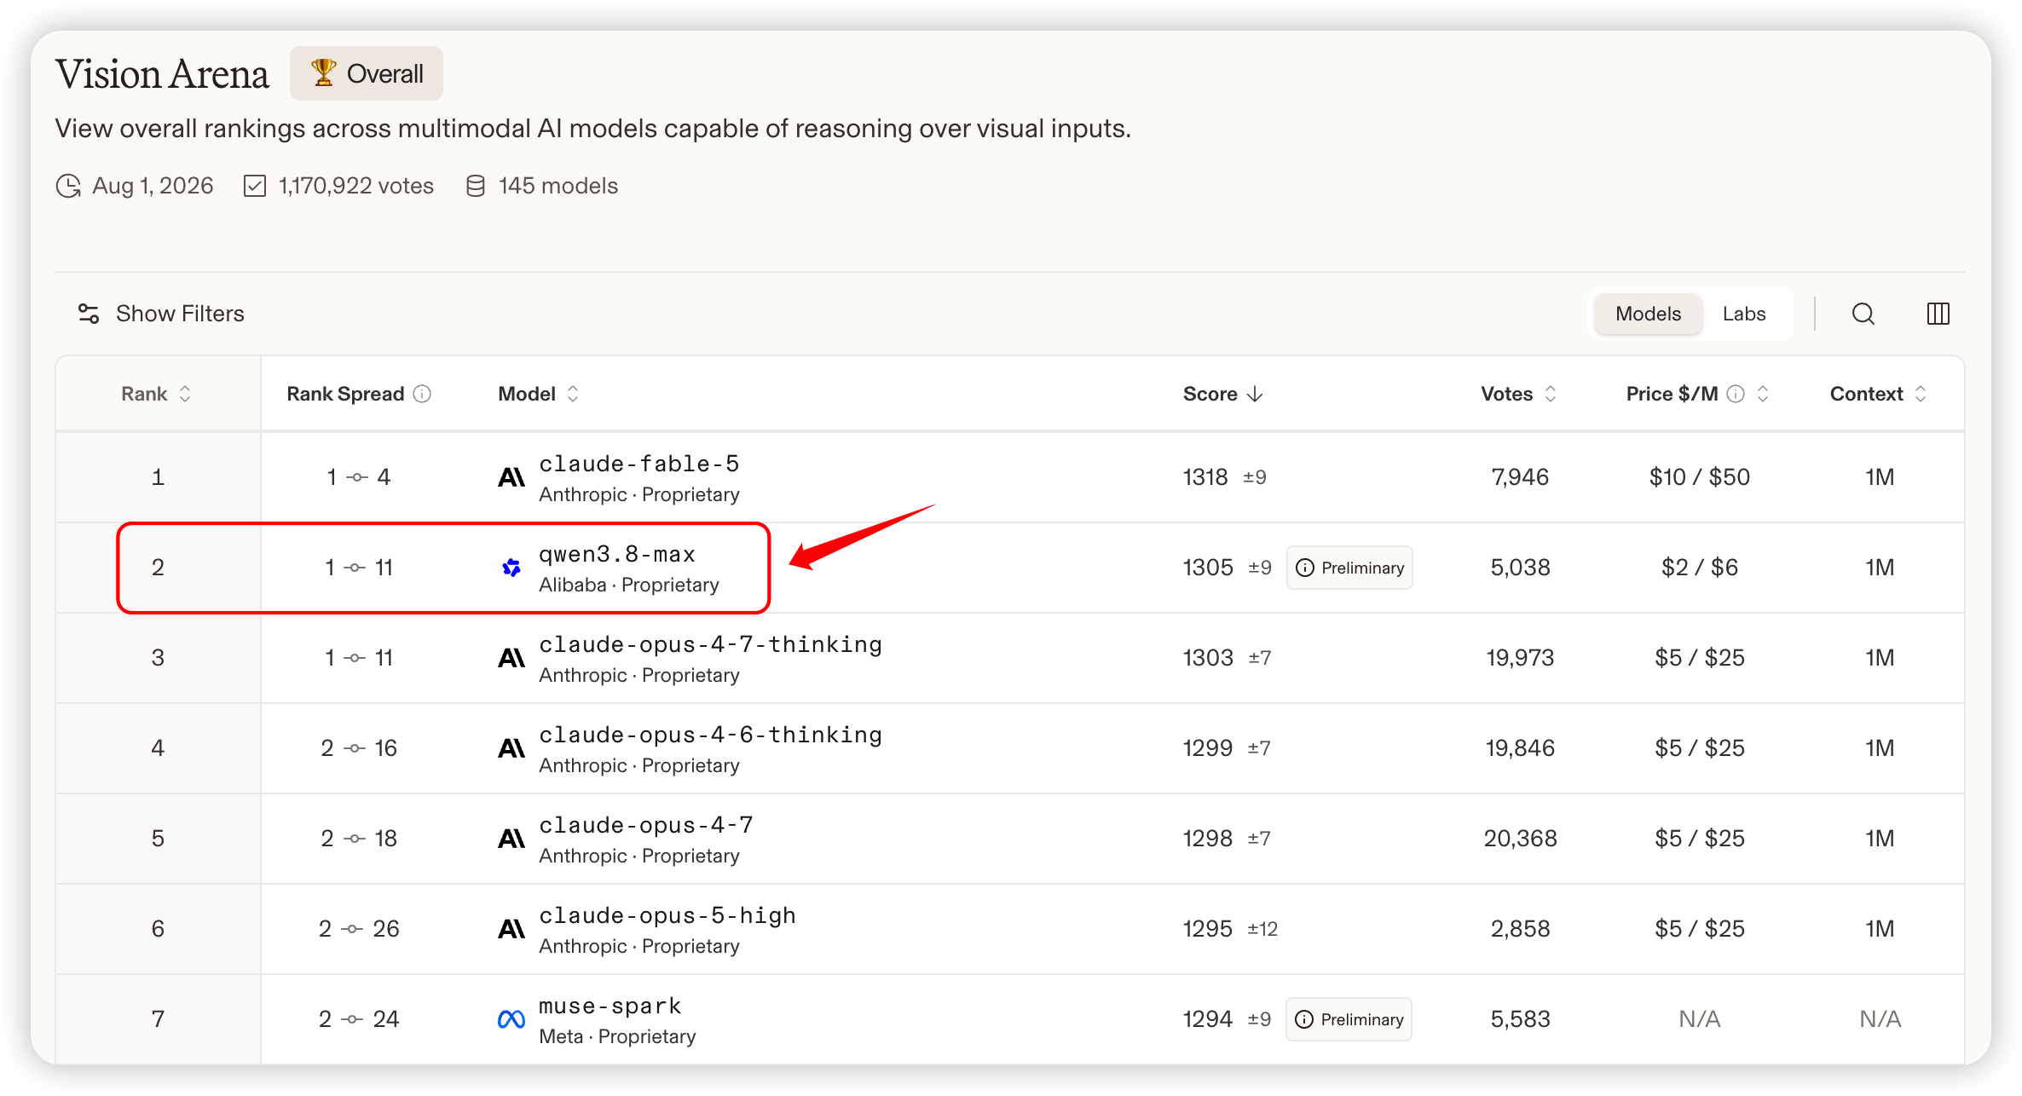Click the Anthropic logo beside claude-opus-4-6-thinking
Screen dimensions: 2022x1096
coord(511,748)
